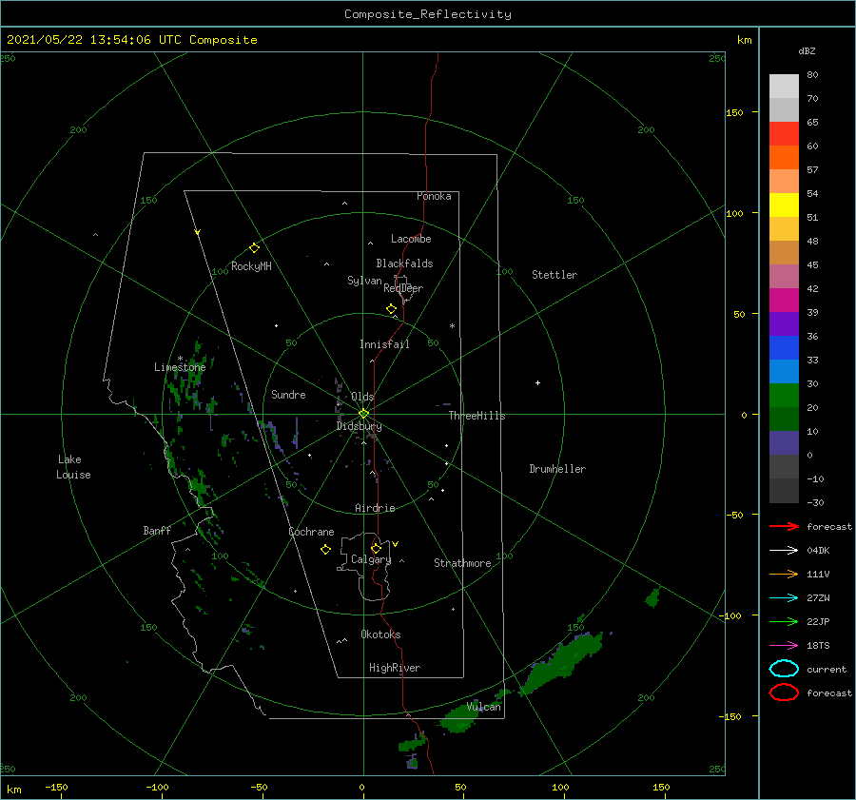Click the yellow diamond marker near RockyMH
Image resolution: width=856 pixels, height=800 pixels.
(254, 248)
